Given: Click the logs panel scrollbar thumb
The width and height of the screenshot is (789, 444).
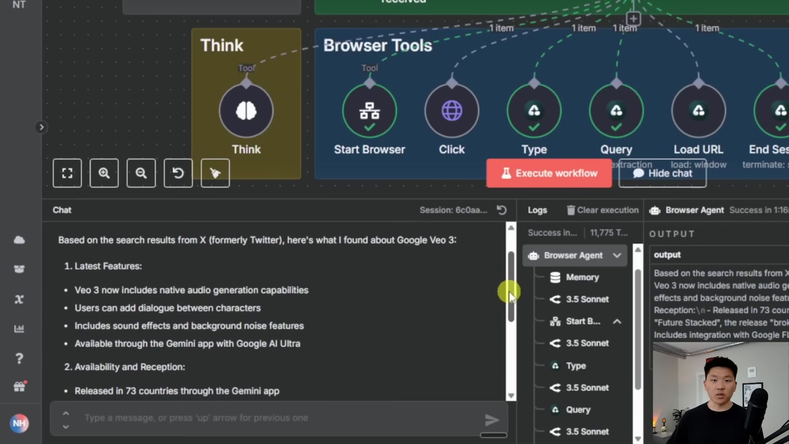Looking at the screenshot, I should point(638,329).
